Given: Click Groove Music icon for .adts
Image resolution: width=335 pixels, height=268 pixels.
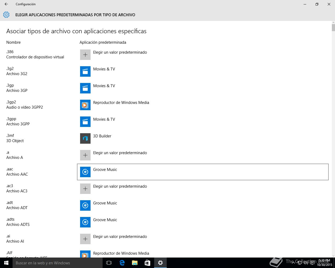Looking at the screenshot, I should pos(85,222).
